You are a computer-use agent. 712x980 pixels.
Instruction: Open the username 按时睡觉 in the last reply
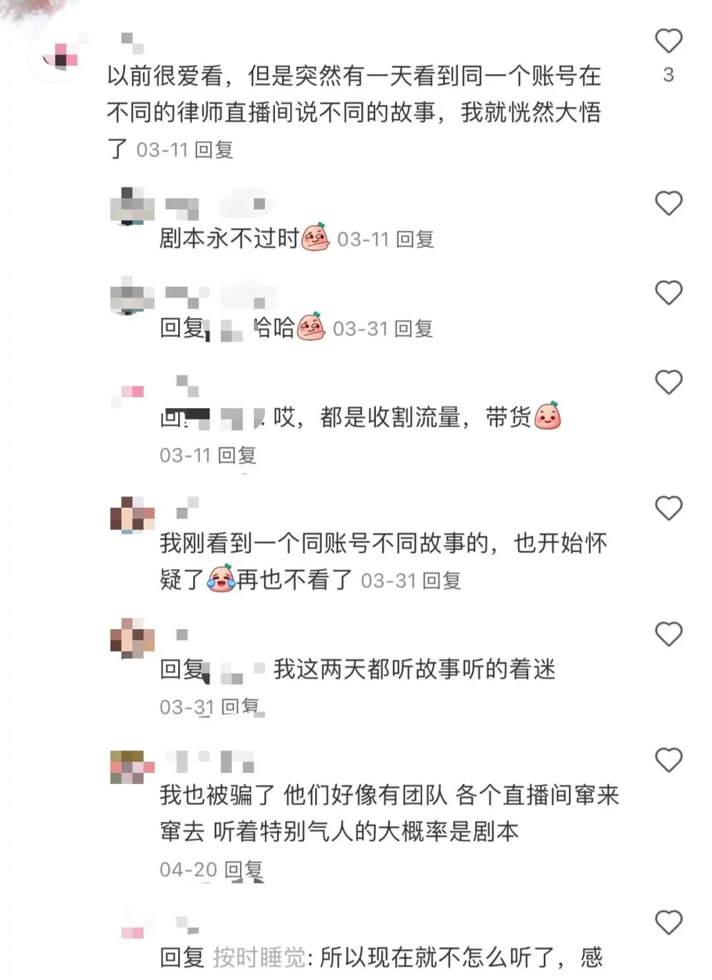point(259,958)
